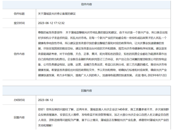Click letter line starting 展，尽快实现国家的既定目标
172x132 pixels.
[102, 48]
